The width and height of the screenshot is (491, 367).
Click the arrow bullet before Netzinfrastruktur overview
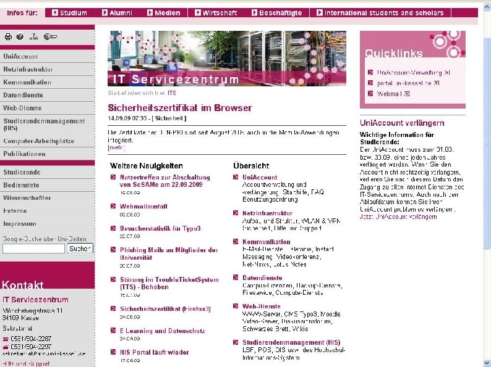tap(236, 213)
